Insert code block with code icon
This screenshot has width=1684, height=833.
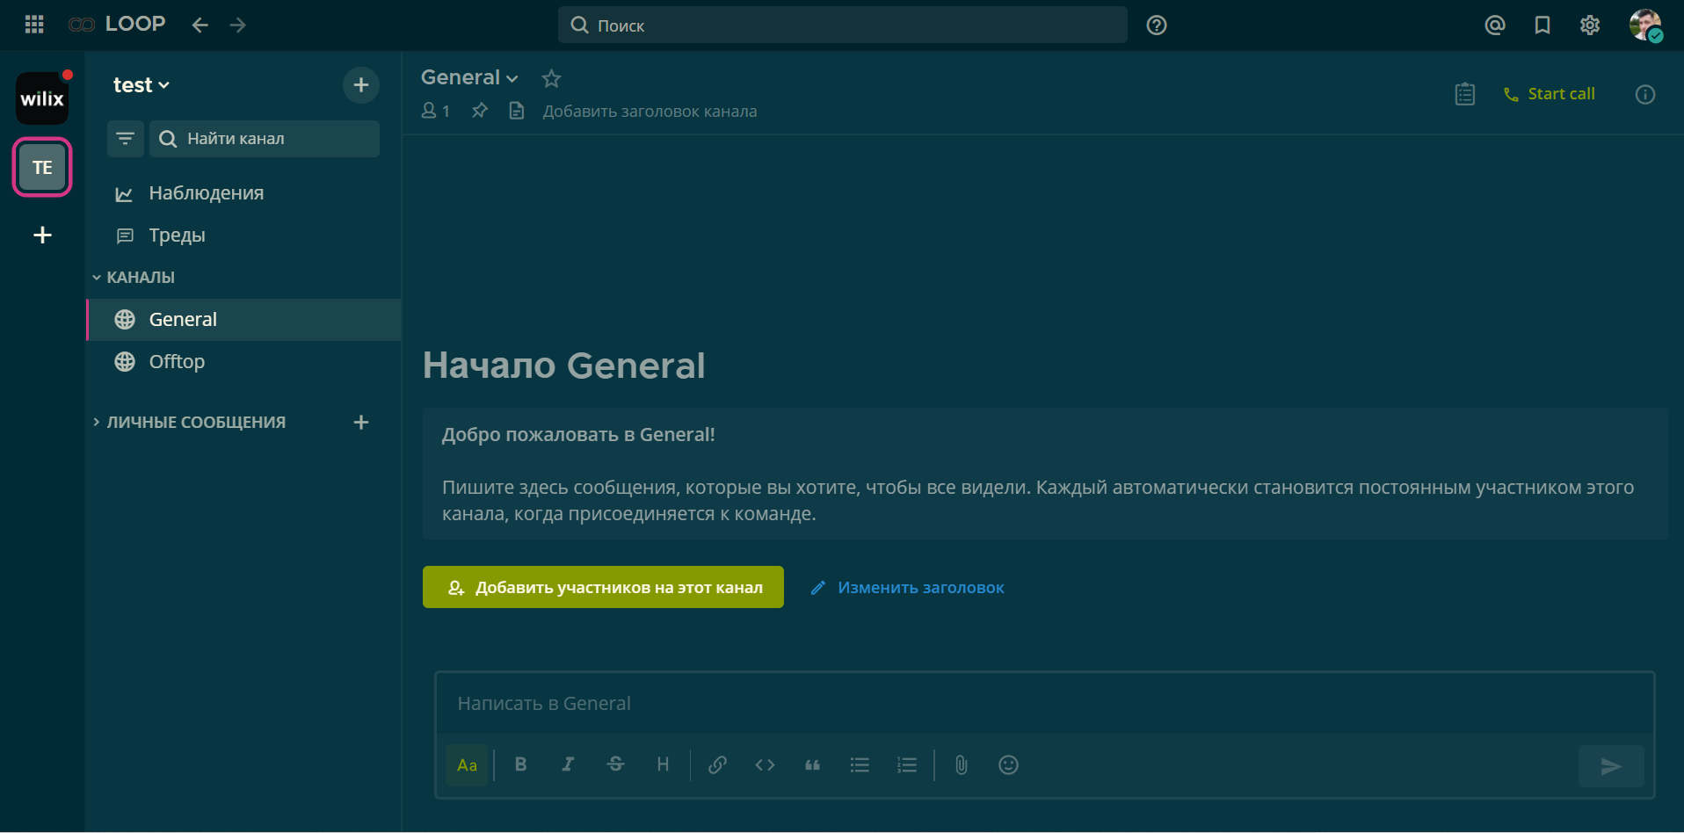pos(765,764)
